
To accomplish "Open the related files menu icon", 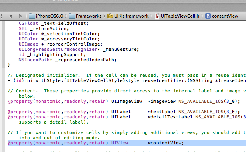I will pyautogui.click(x=1, y=16).
